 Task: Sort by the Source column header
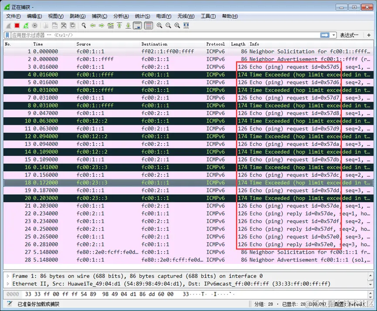coord(108,44)
